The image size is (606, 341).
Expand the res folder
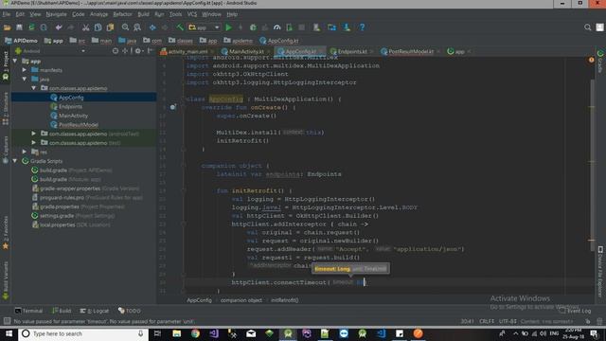tap(25, 152)
